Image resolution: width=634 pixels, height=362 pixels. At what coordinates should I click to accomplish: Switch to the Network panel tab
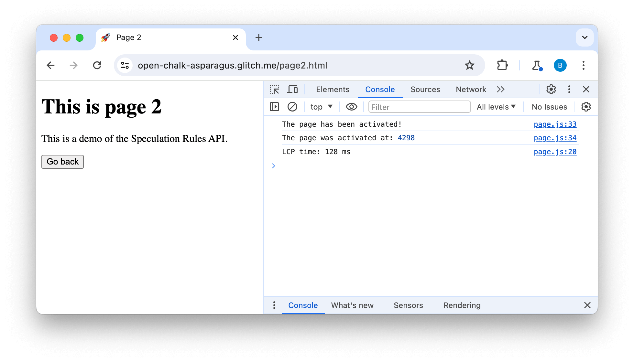471,89
